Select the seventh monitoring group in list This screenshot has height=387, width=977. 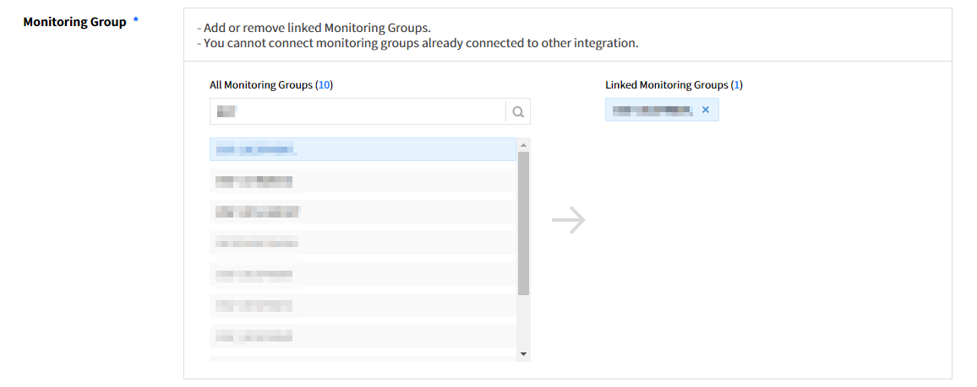[363, 336]
